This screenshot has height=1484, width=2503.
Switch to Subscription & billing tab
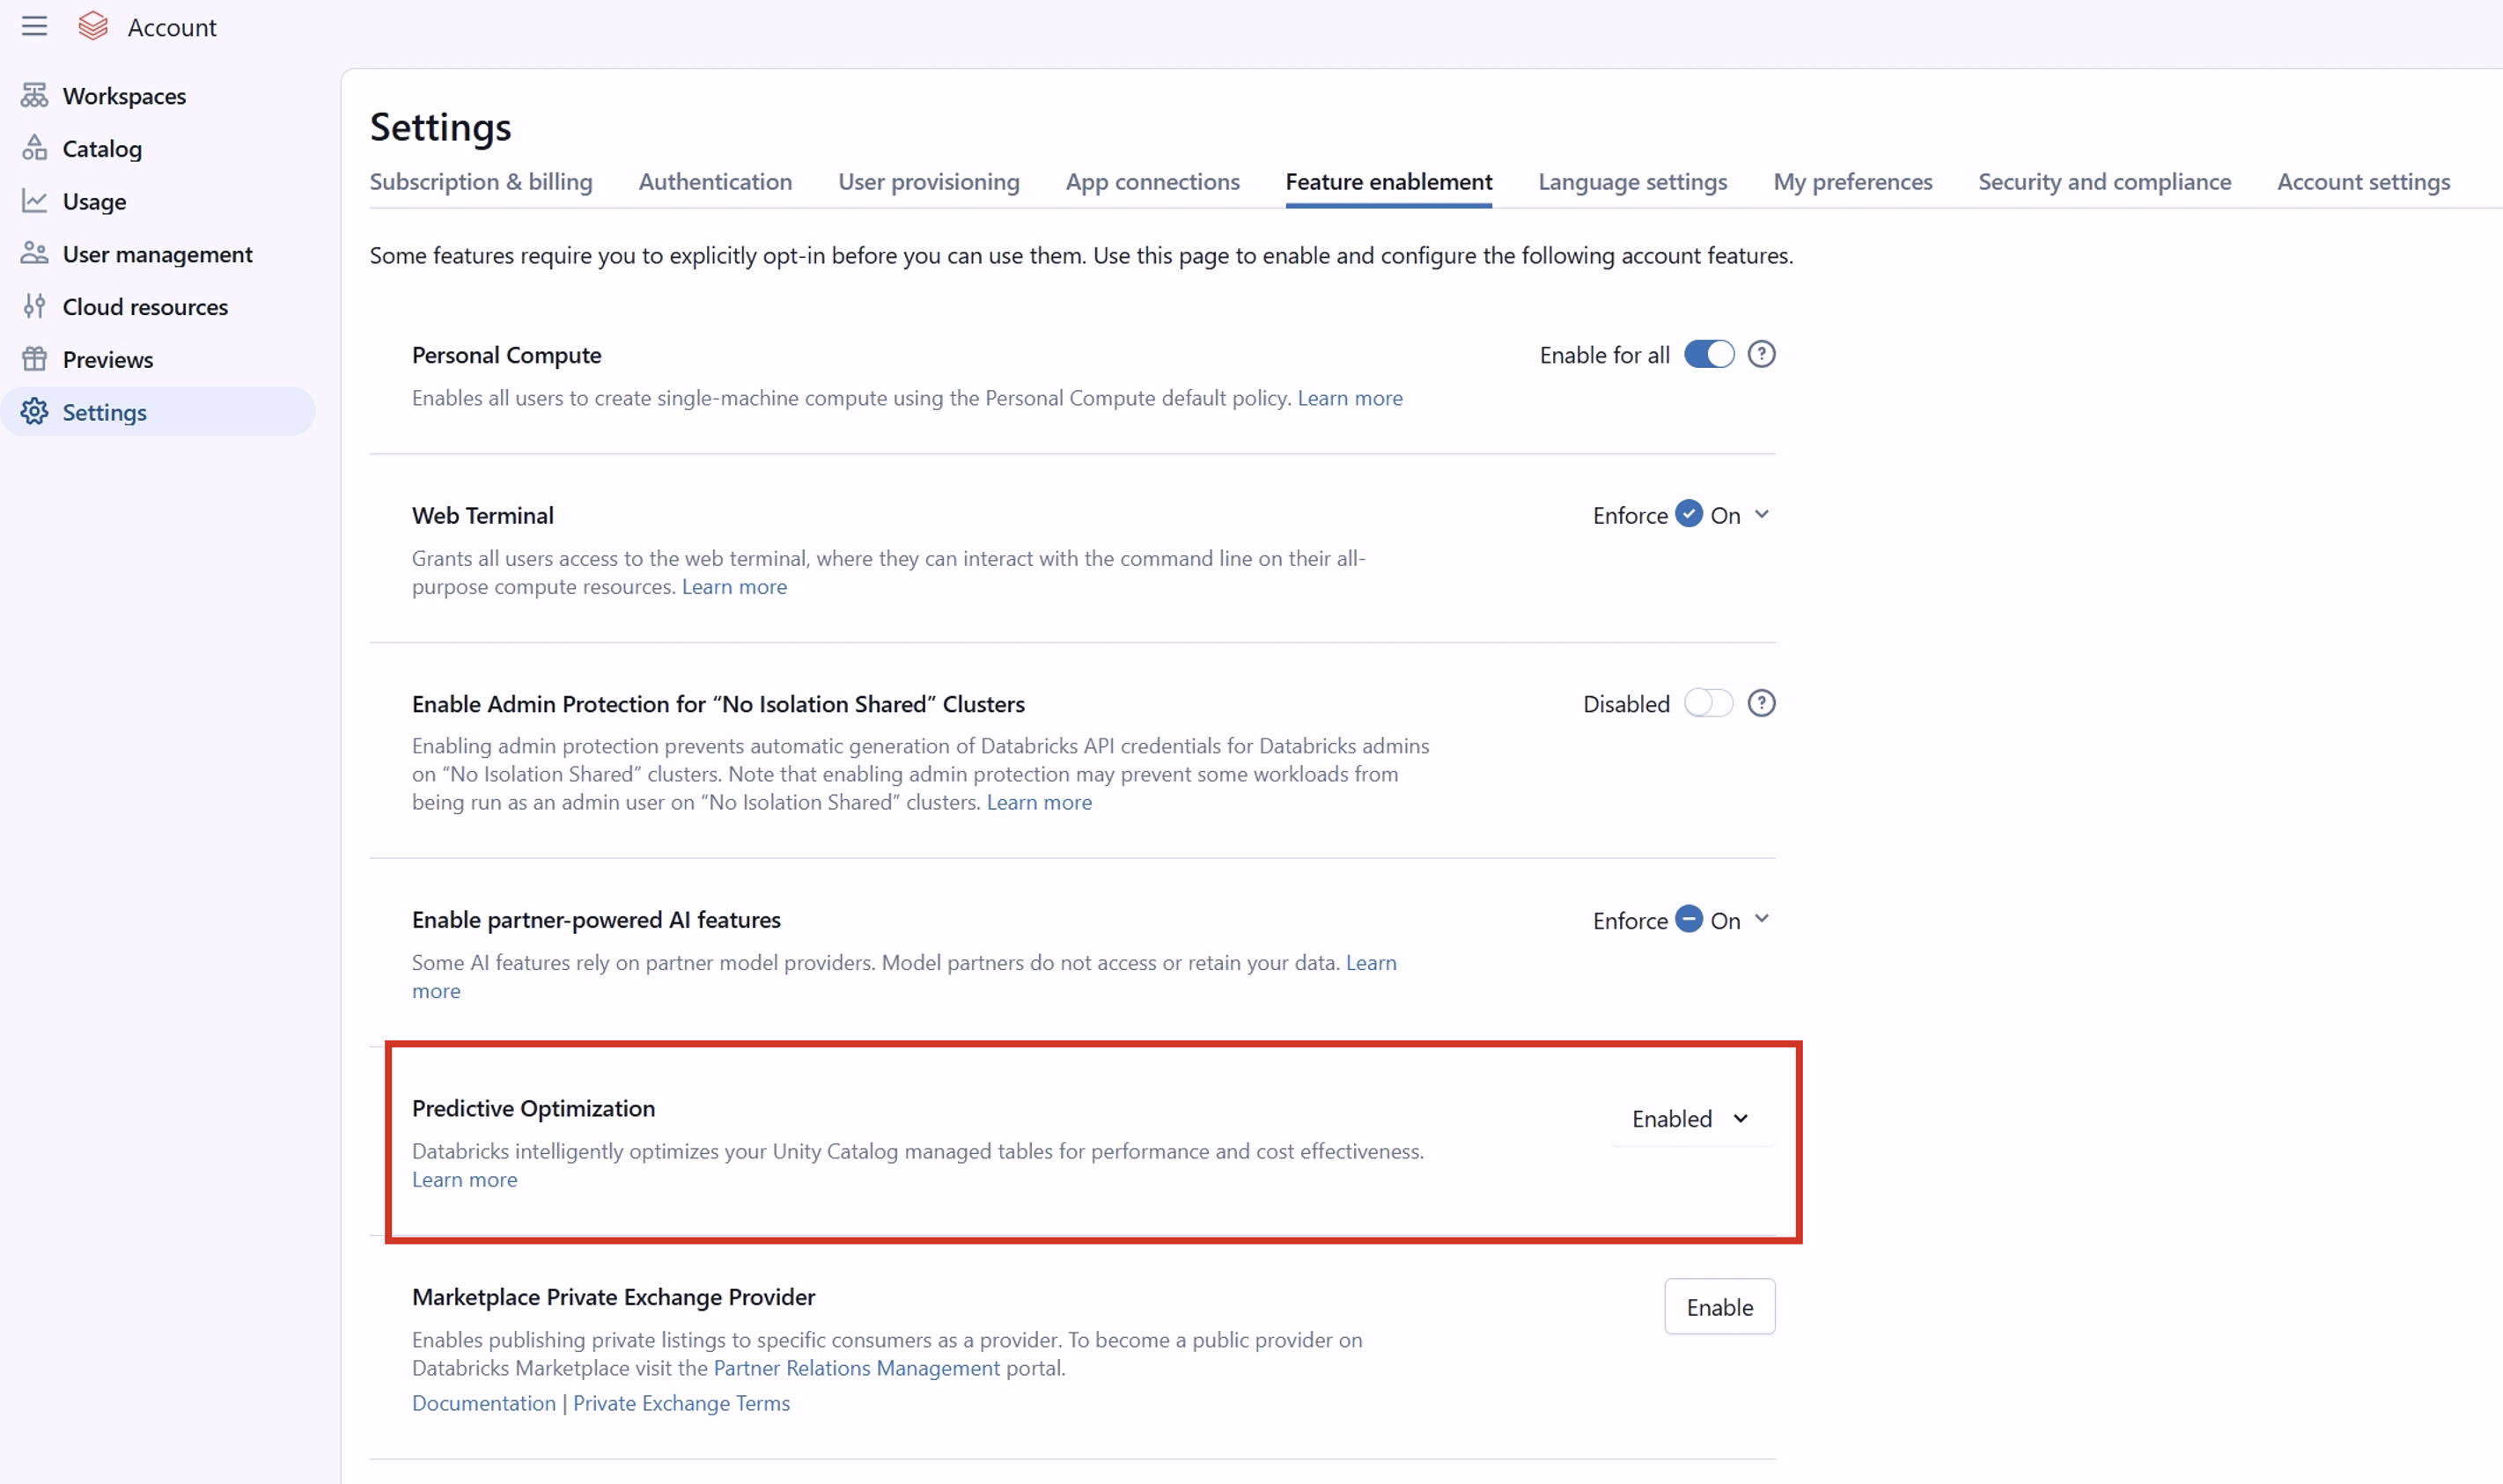click(481, 181)
